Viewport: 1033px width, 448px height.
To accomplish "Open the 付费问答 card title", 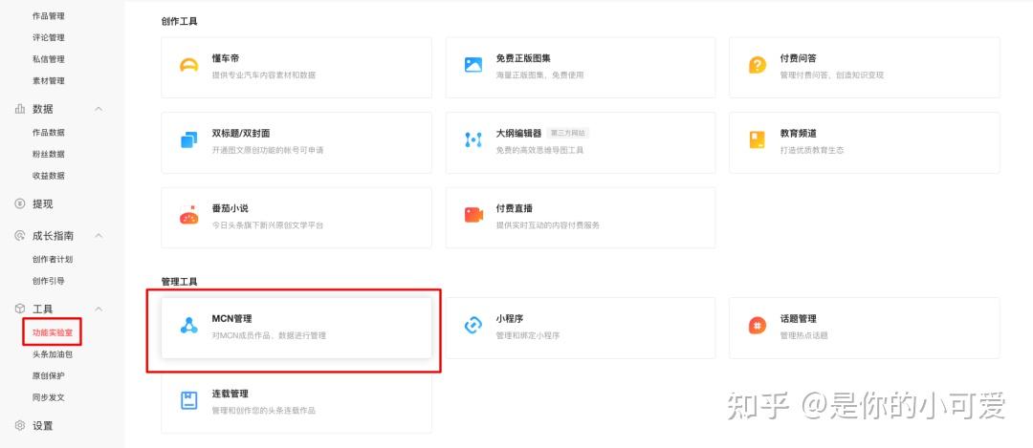I will tap(799, 58).
